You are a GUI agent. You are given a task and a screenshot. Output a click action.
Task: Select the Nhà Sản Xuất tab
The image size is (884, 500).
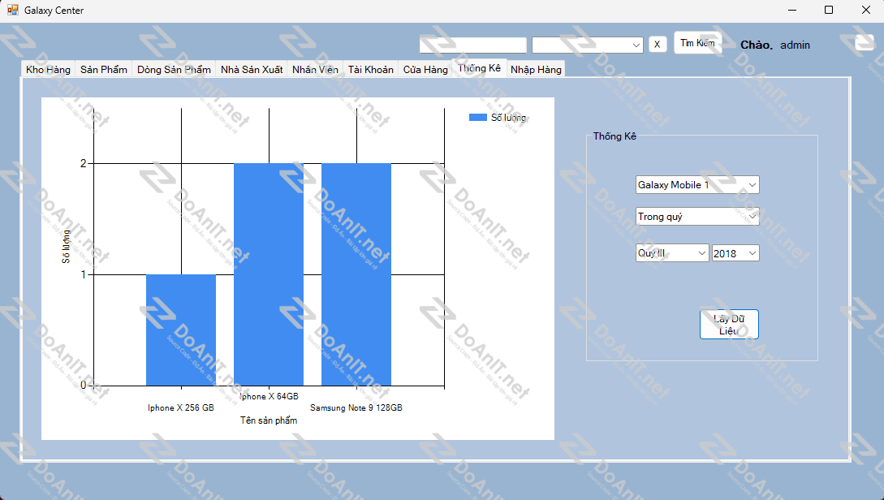252,69
